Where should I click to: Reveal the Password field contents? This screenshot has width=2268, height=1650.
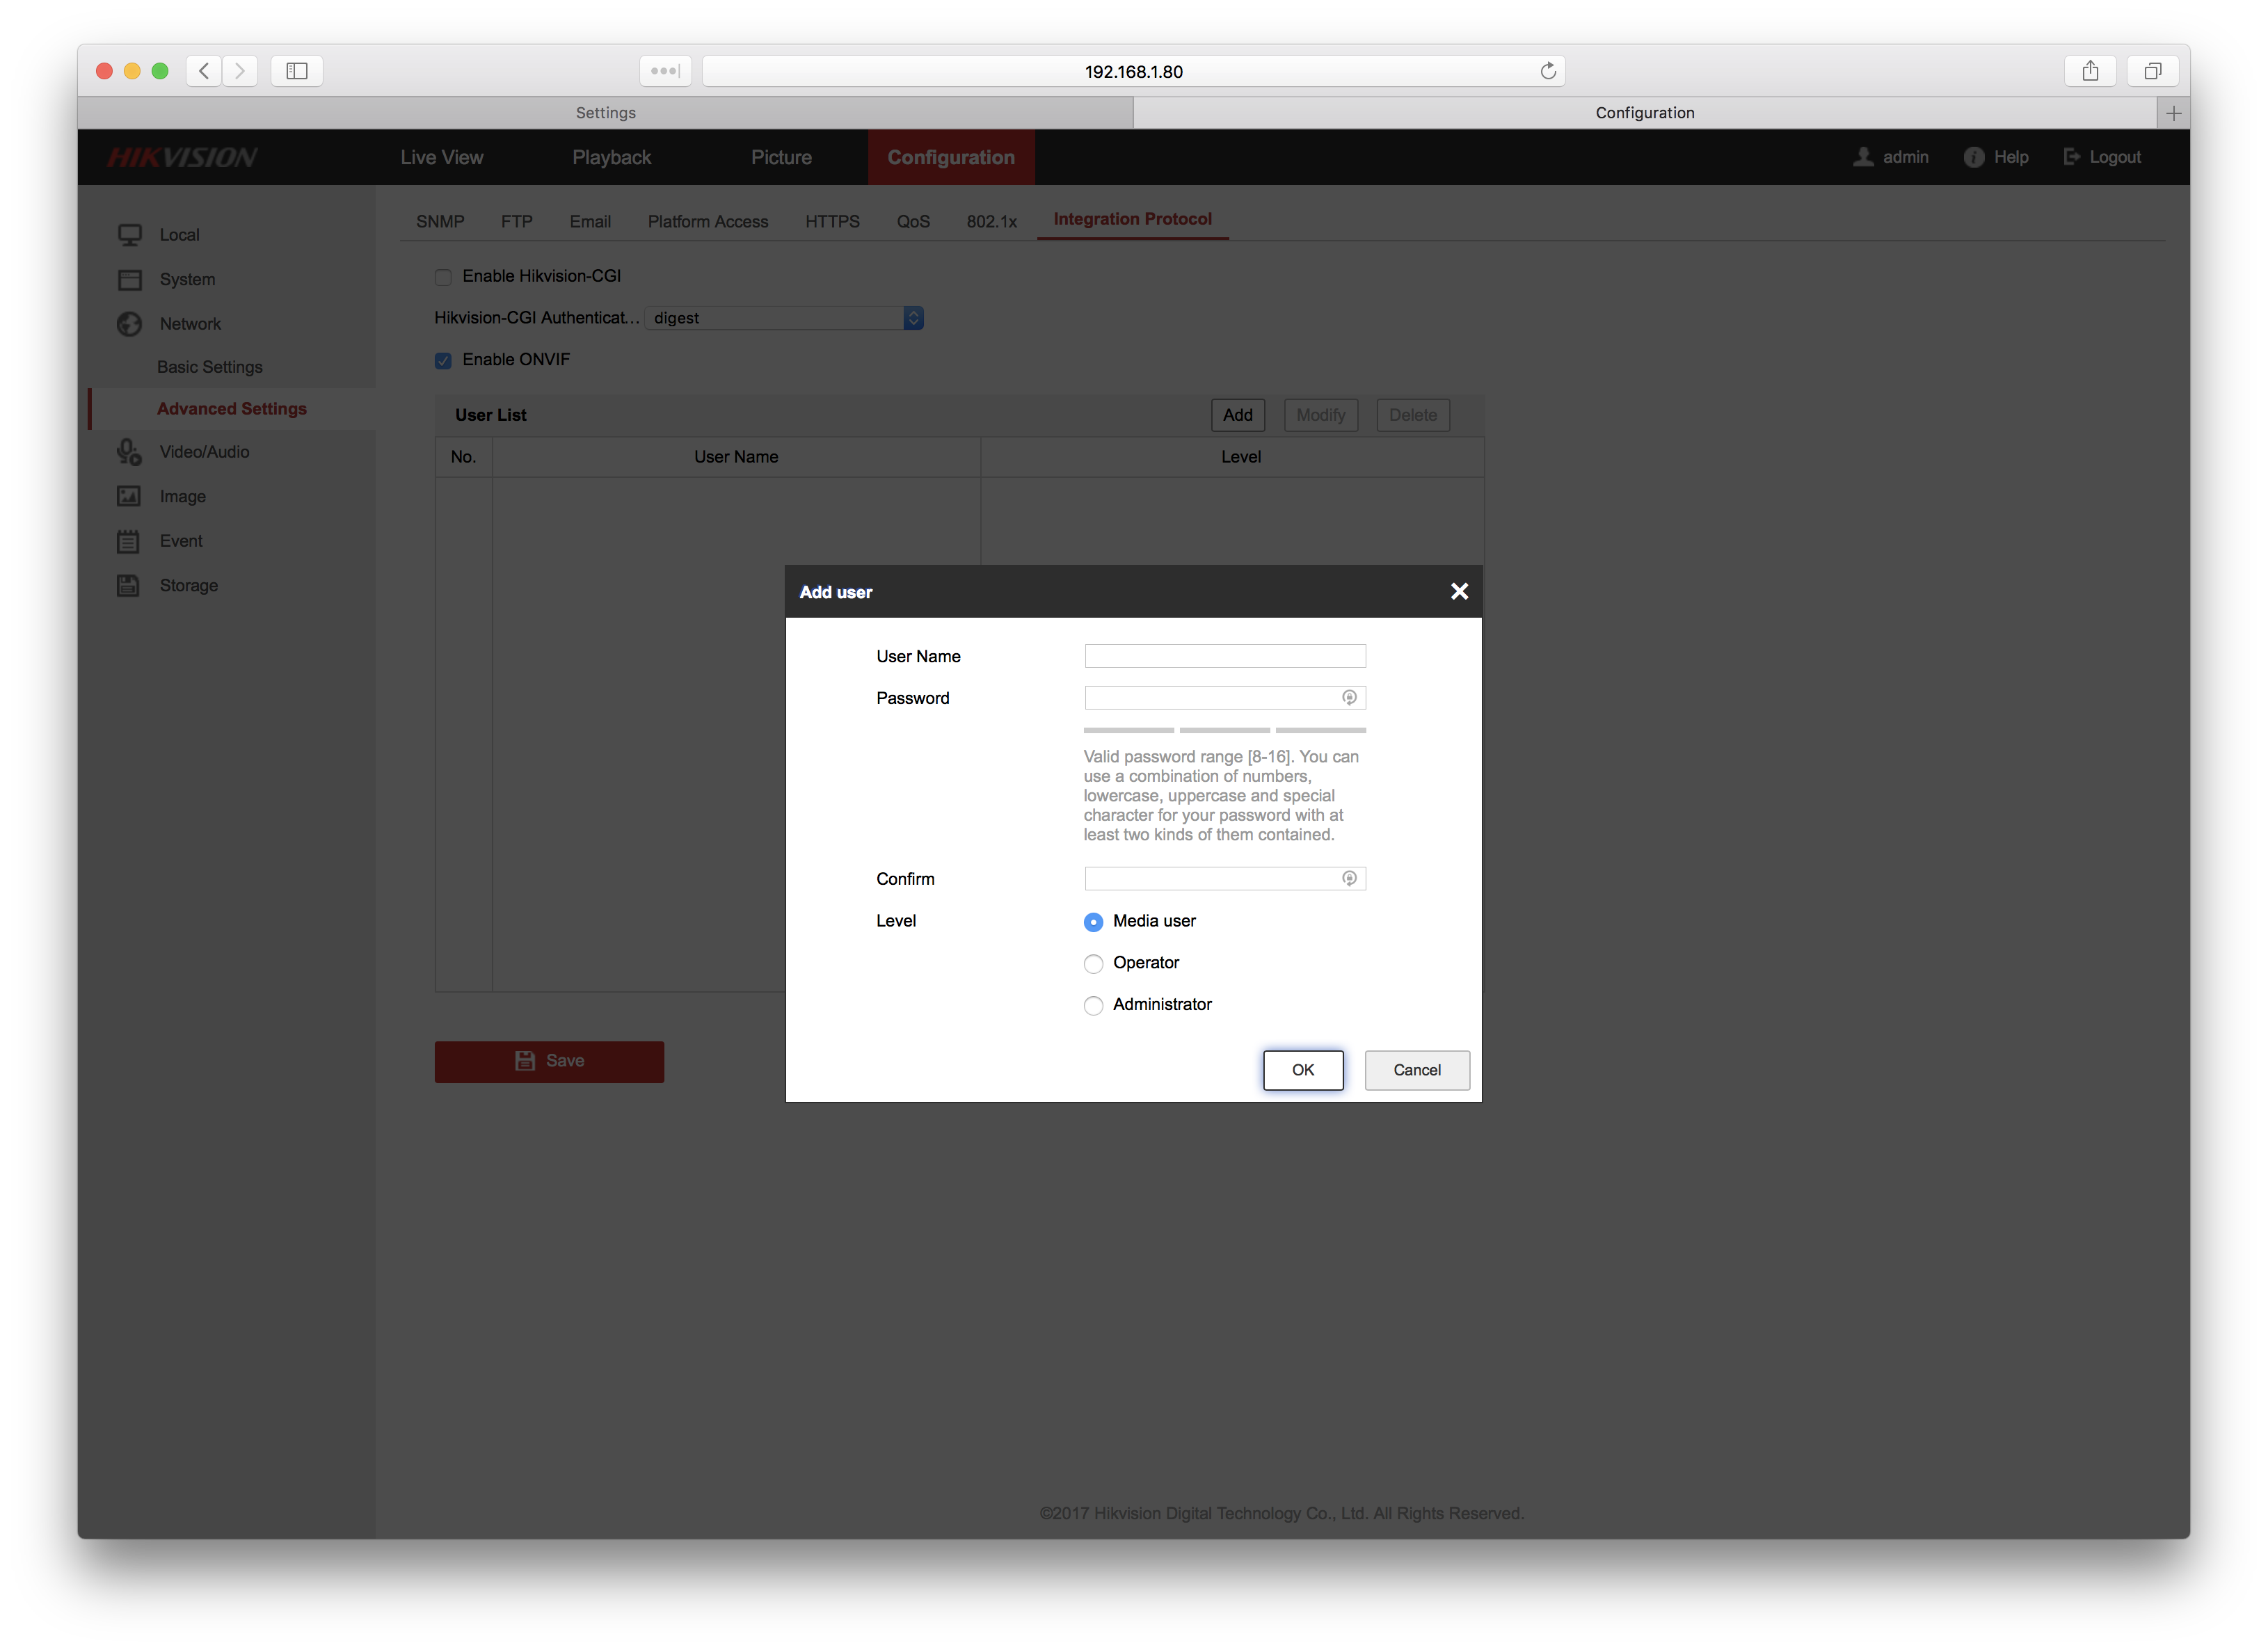pyautogui.click(x=1349, y=697)
